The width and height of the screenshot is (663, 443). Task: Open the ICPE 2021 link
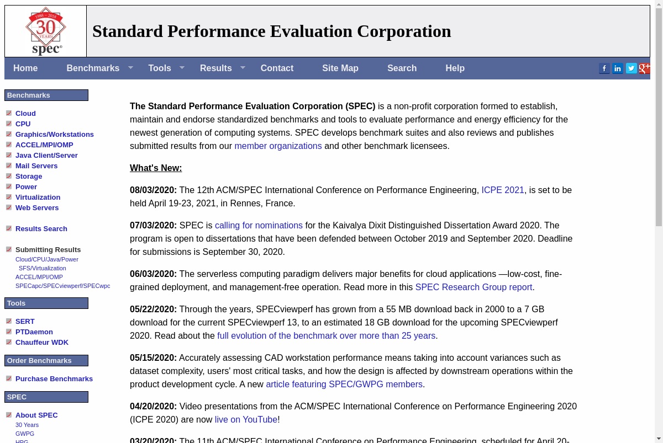coord(503,190)
